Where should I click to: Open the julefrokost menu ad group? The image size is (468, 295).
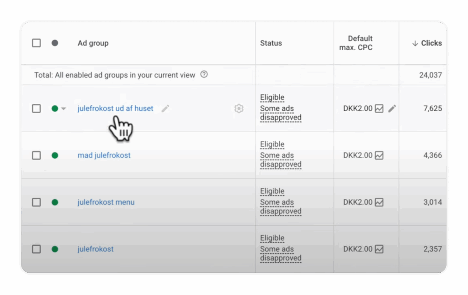[x=106, y=202]
